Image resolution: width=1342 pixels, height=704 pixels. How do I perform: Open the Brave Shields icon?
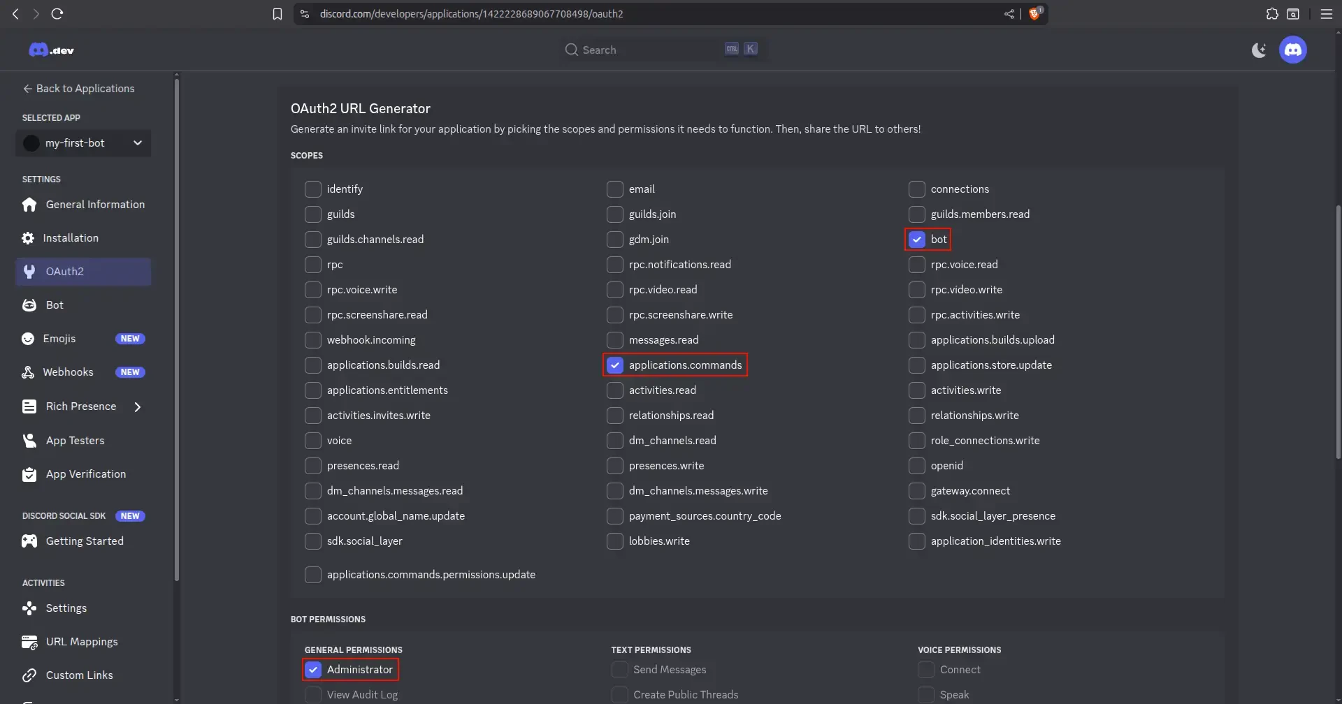[1034, 14]
